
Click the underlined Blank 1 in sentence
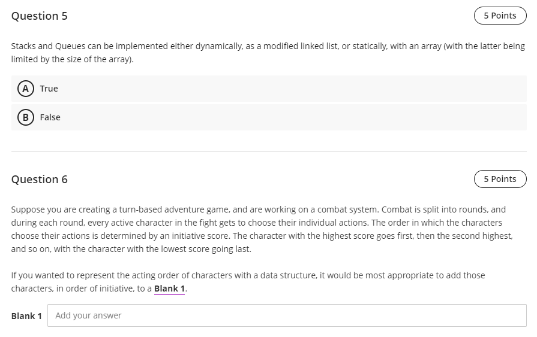pyautogui.click(x=169, y=289)
